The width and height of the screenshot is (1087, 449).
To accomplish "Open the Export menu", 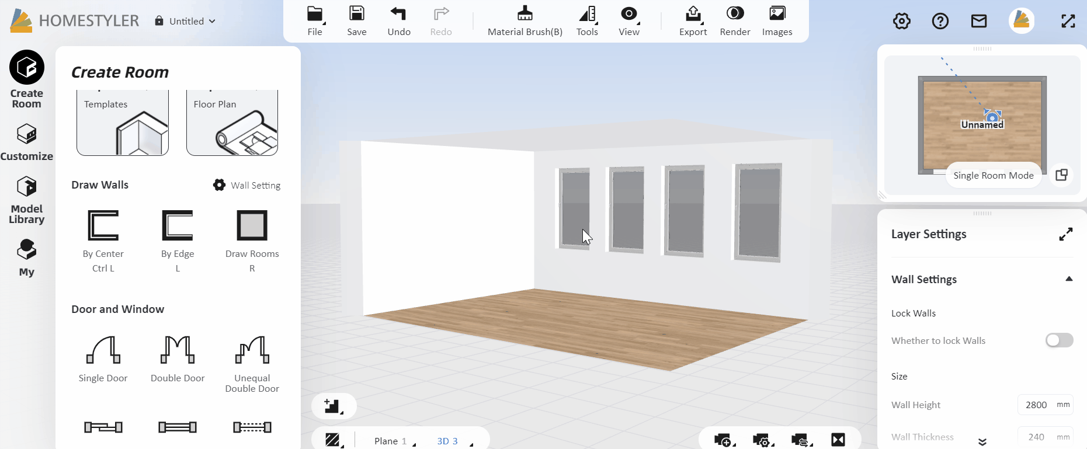I will (x=693, y=21).
